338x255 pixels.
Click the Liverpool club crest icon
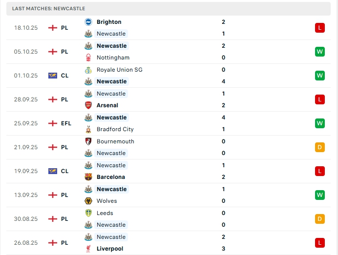click(88, 249)
